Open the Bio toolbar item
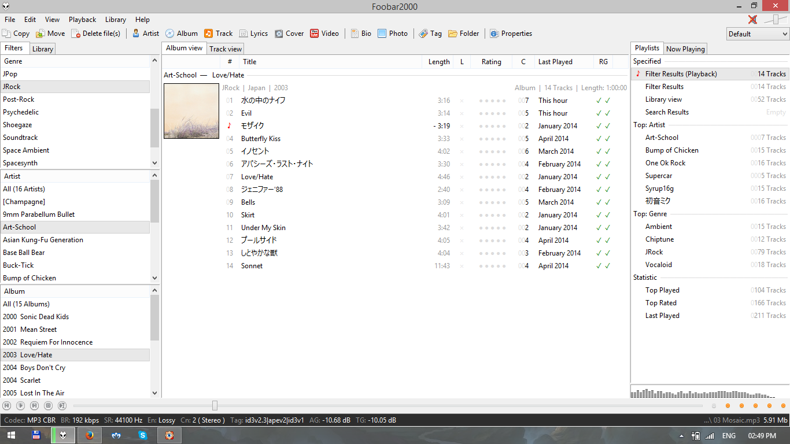The height and width of the screenshot is (444, 790). pos(361,34)
